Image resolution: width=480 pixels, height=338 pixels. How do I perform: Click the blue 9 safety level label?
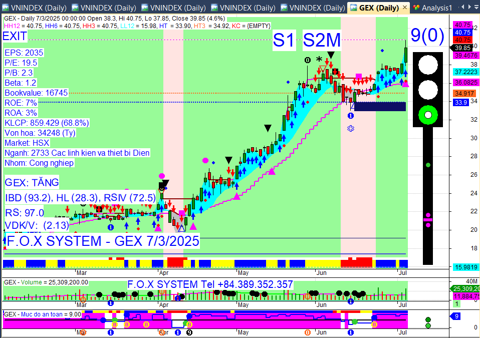point(455,316)
